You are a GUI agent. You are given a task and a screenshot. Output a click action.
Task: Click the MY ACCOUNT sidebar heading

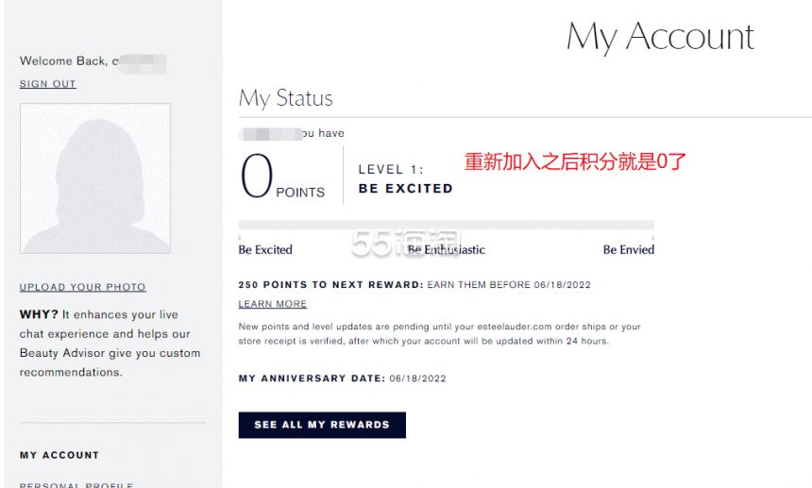click(59, 455)
